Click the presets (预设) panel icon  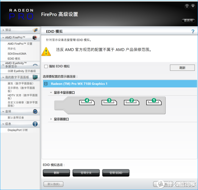pos(35,30)
